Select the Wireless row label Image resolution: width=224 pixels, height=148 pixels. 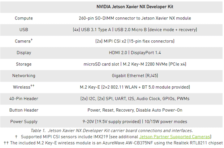(24, 87)
